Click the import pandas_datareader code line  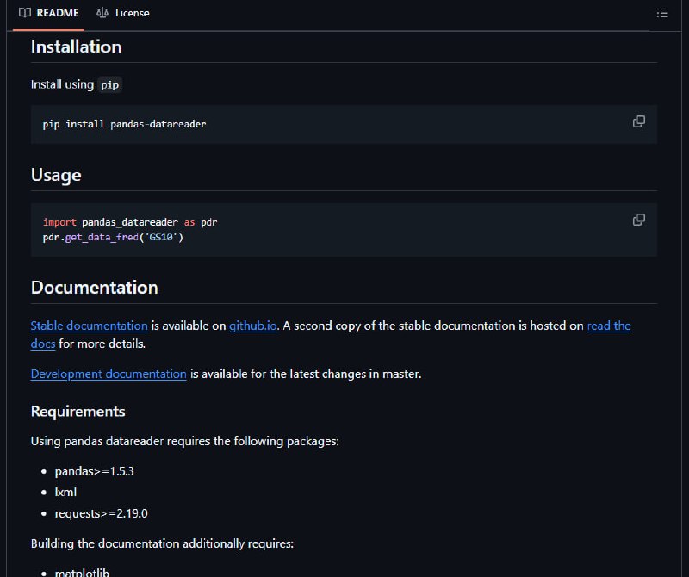(x=130, y=222)
